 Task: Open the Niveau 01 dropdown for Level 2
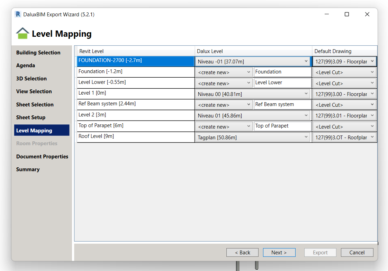point(253,116)
